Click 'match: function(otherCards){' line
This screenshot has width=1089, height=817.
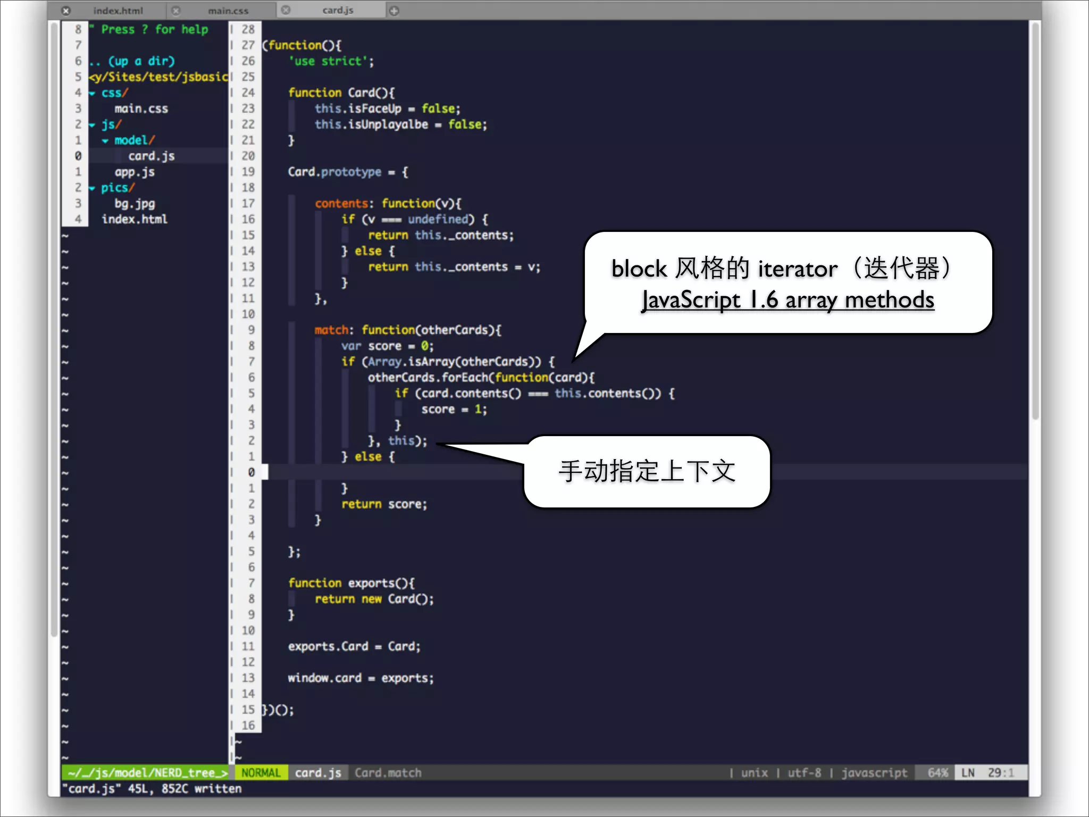coord(408,330)
